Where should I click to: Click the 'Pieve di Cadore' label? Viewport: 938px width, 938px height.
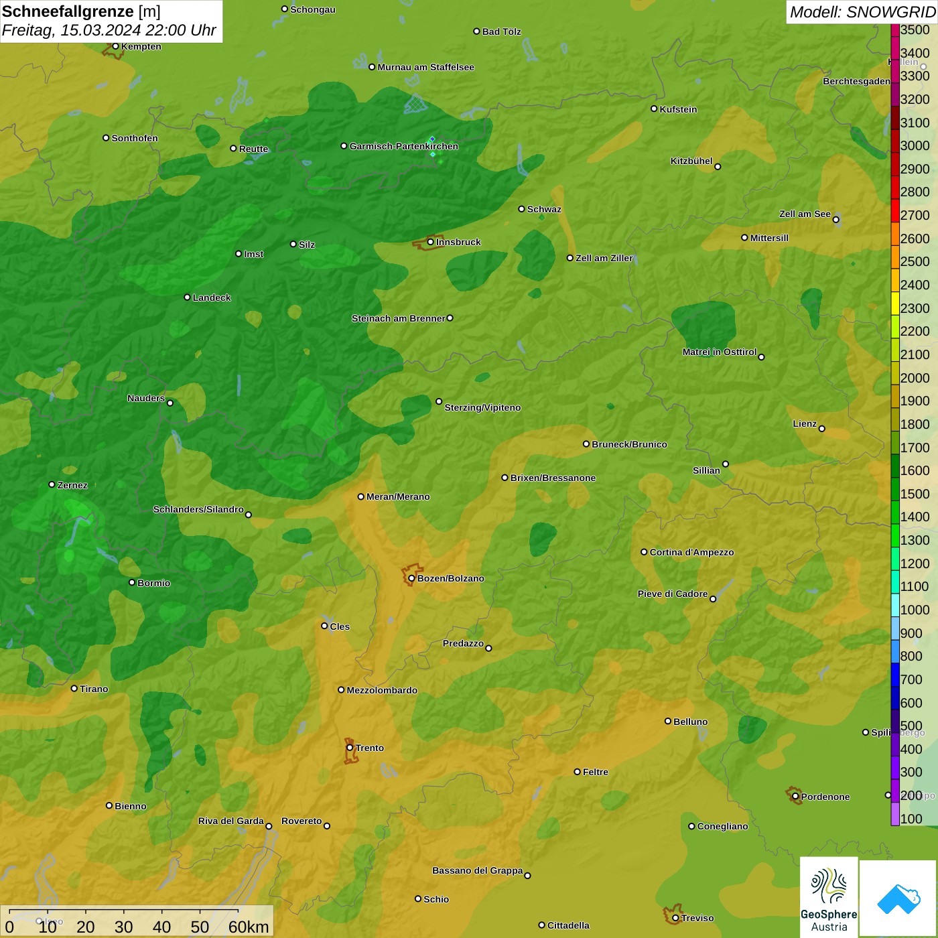coord(673,594)
